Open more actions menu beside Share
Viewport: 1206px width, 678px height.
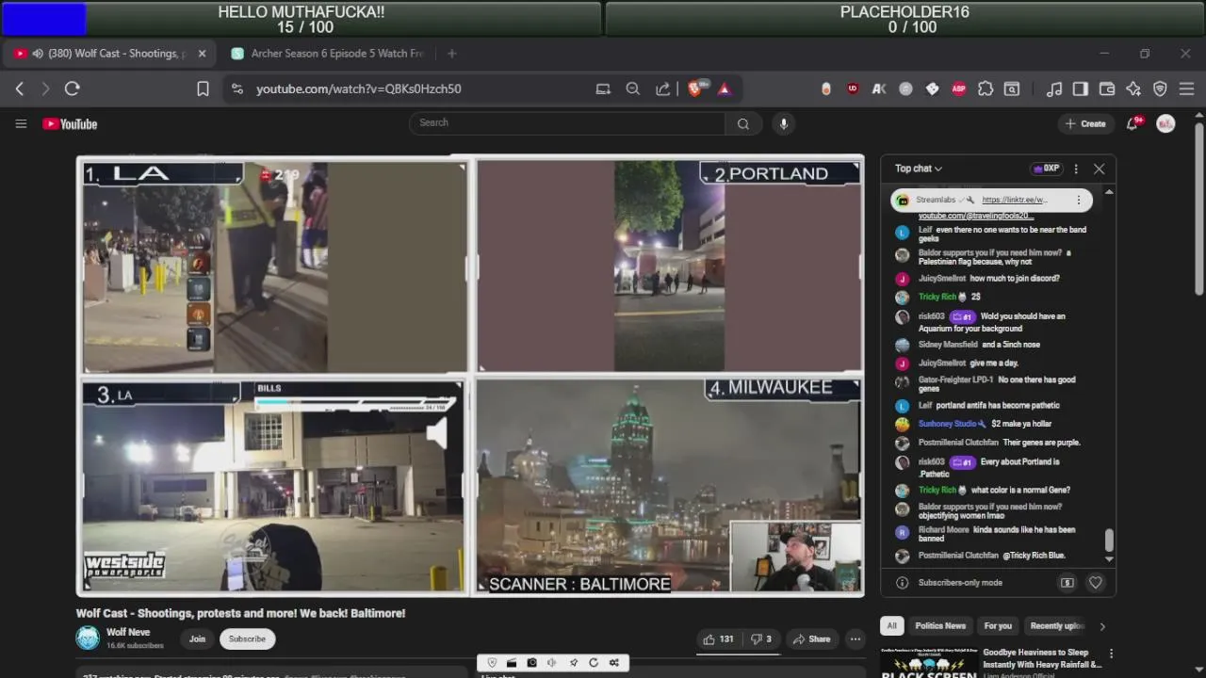click(x=855, y=638)
